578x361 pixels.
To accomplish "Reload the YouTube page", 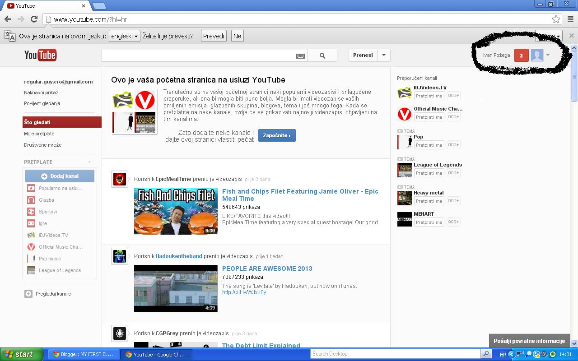I will pos(34,19).
